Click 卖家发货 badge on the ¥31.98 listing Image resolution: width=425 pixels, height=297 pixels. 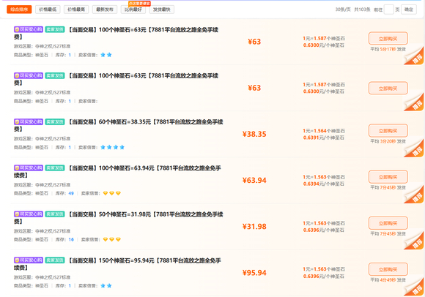click(x=55, y=214)
